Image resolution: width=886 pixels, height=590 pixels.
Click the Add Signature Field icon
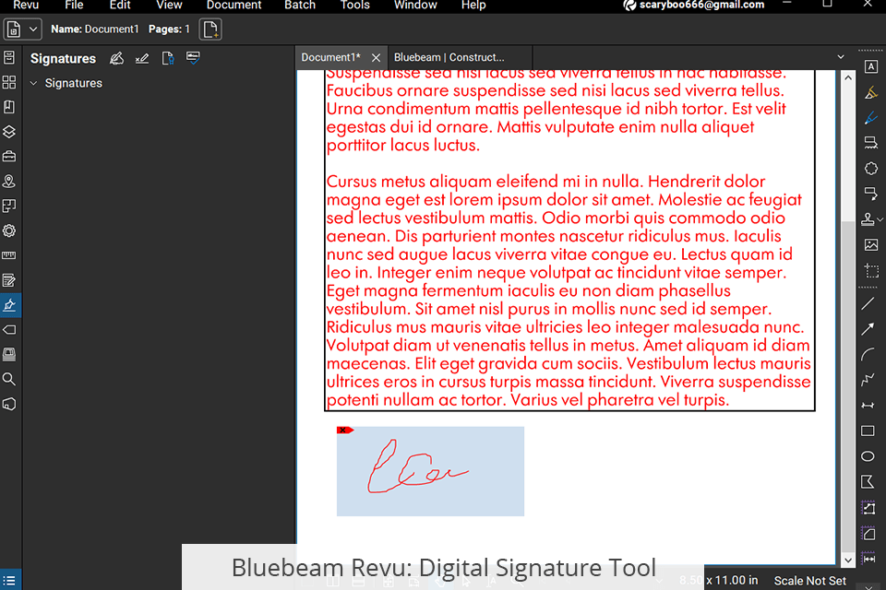pyautogui.click(x=142, y=58)
